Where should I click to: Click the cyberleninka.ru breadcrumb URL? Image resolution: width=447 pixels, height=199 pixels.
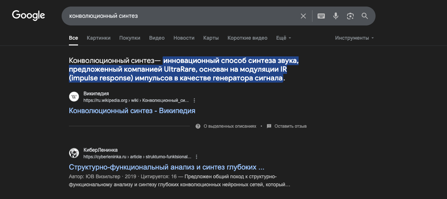(137, 157)
